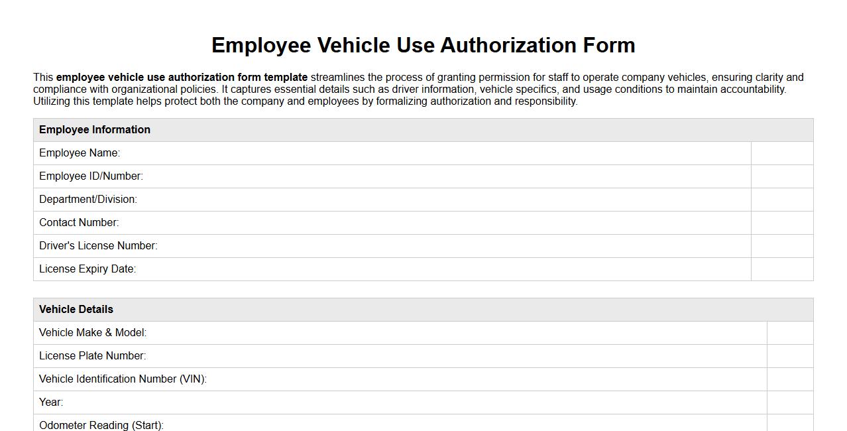Viewport: 847px width, 431px height.
Task: Click the License Plate Number input cell
Action: tap(790, 355)
